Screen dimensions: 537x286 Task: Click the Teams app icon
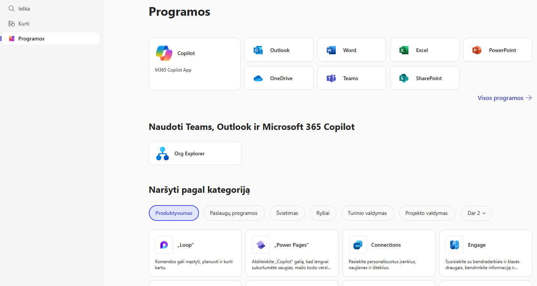331,78
